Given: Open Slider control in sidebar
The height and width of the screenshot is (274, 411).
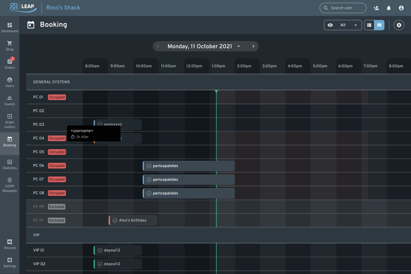Looking at the screenshot, I should [x=9, y=121].
